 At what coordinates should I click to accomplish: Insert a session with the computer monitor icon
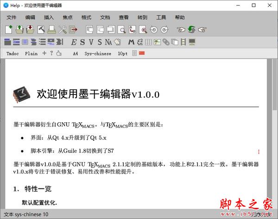click(x=192, y=42)
